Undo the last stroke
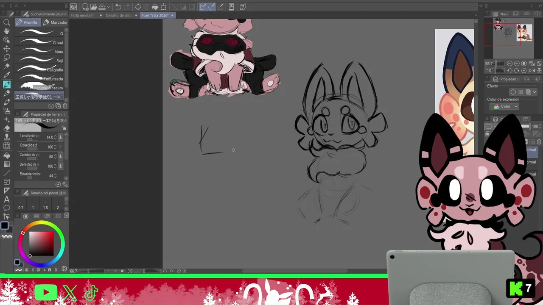This screenshot has width=543, height=305. click(x=118, y=7)
